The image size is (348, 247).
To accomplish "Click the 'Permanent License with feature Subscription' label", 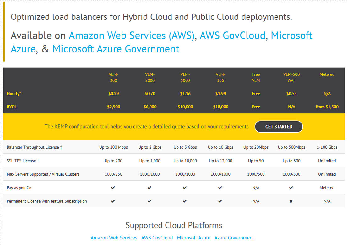I will click(x=47, y=201).
